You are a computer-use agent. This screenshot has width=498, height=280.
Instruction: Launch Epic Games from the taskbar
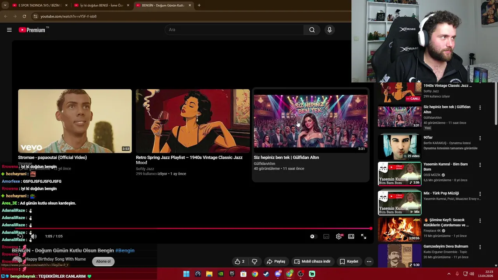point(232,274)
